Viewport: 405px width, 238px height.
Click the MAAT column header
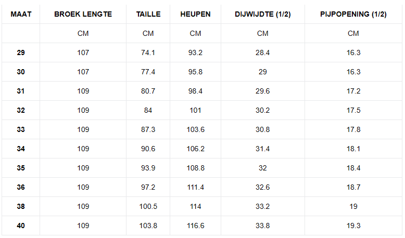click(x=21, y=14)
